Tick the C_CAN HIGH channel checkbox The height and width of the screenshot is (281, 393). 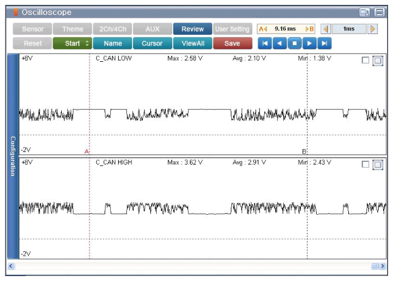tap(365, 164)
